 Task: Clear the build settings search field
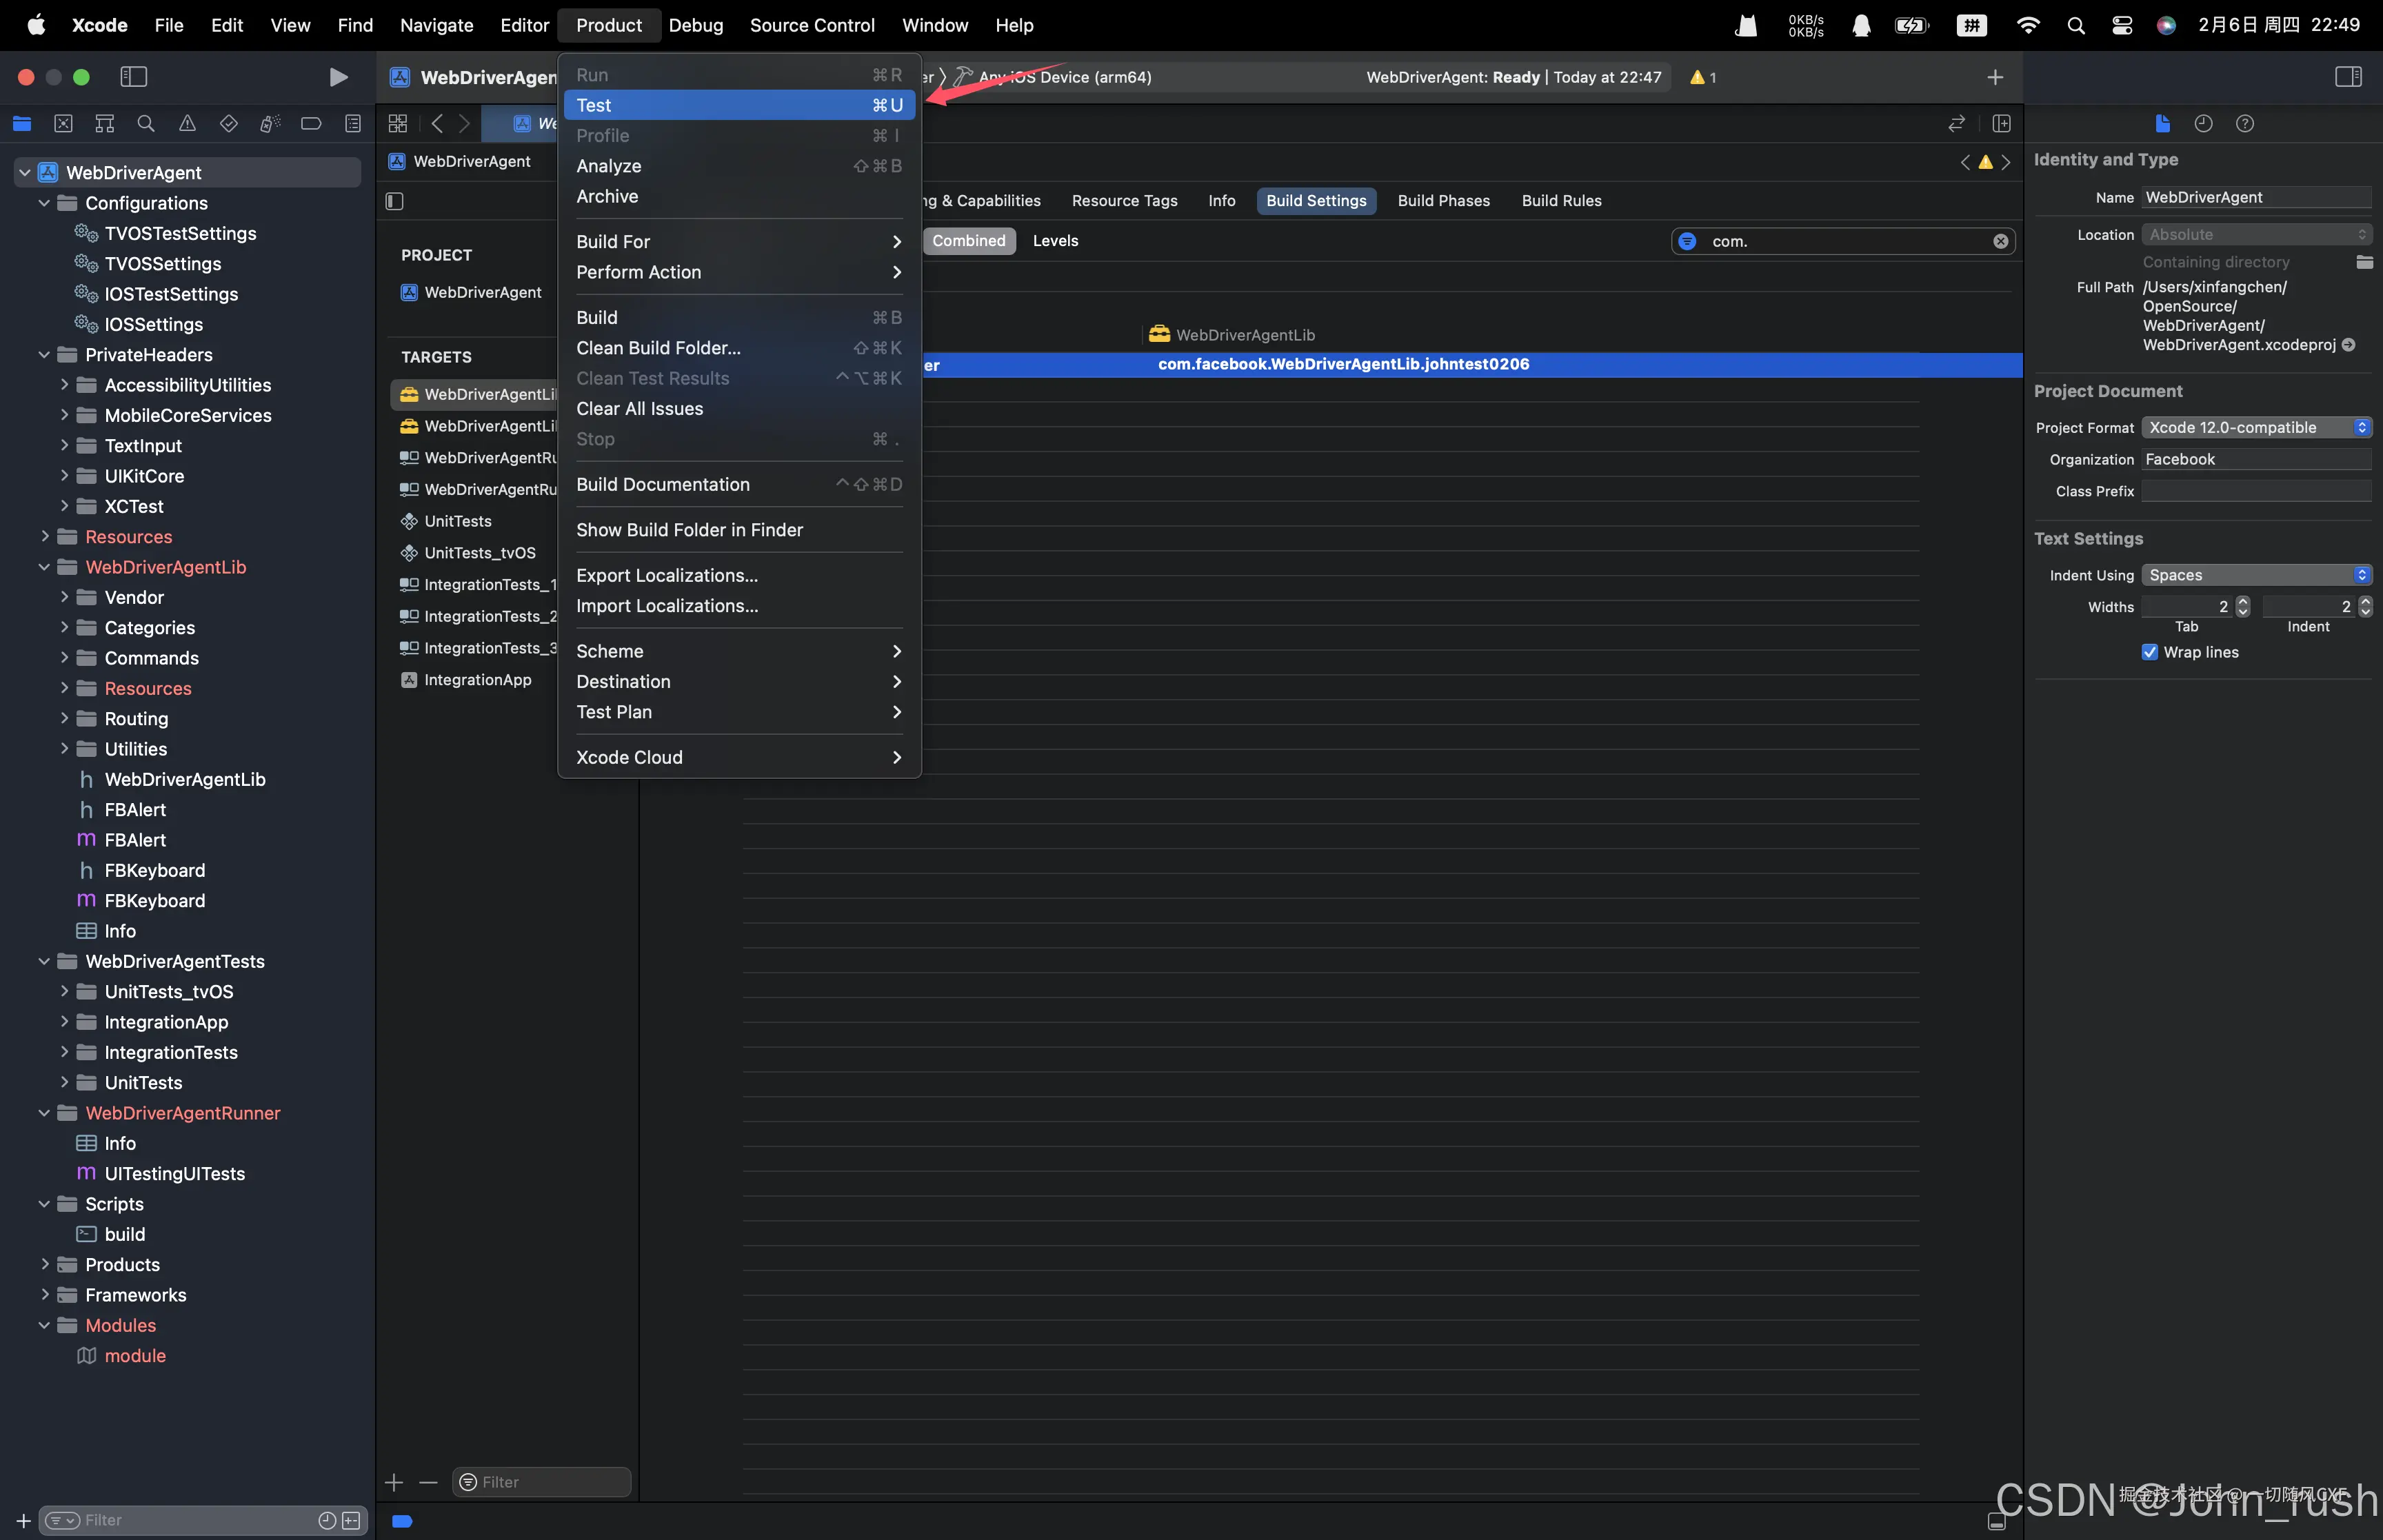tap(2000, 241)
